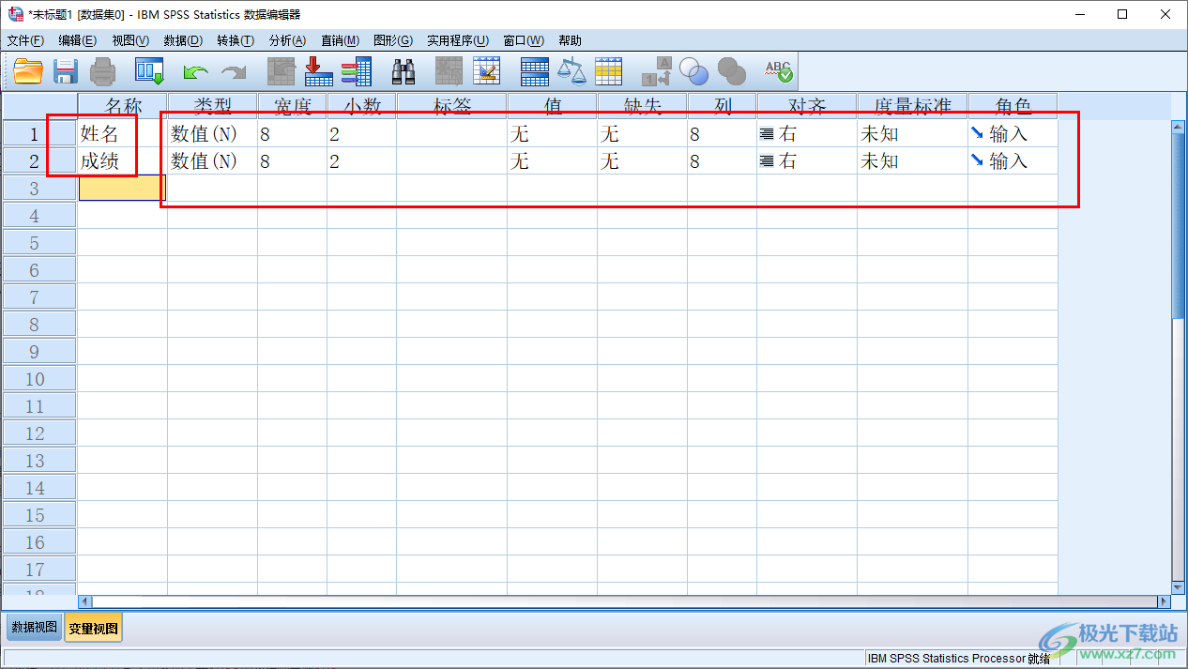Click 数值(N) type cell for 成绩
This screenshot has width=1188, height=669.
[212, 161]
